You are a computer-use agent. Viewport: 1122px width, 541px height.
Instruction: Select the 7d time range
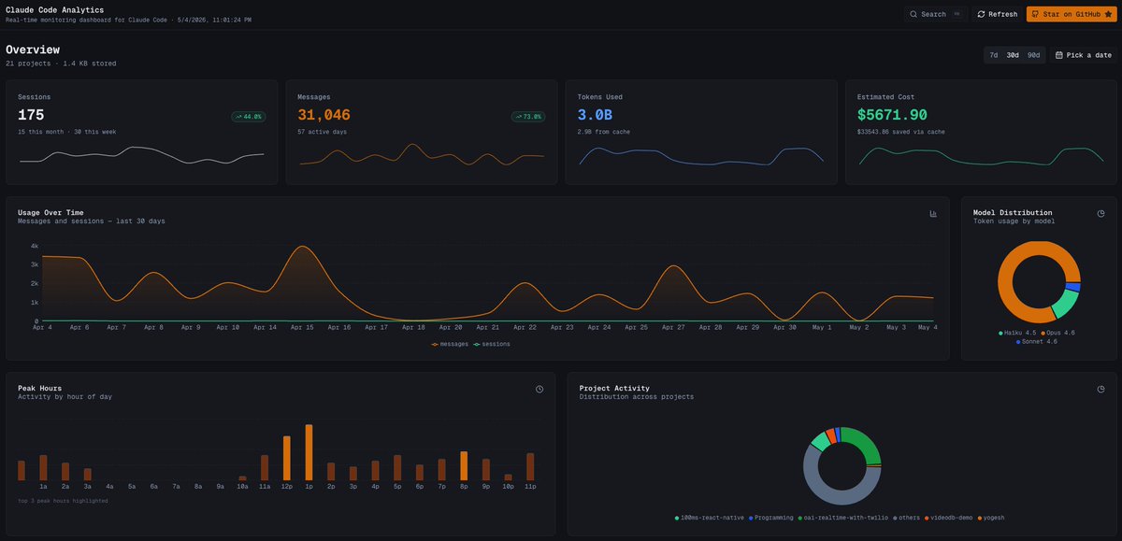click(x=993, y=55)
